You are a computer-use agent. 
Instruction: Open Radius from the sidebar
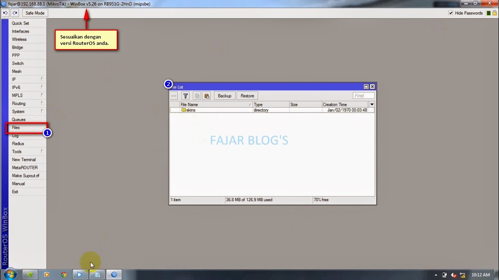tap(18, 144)
